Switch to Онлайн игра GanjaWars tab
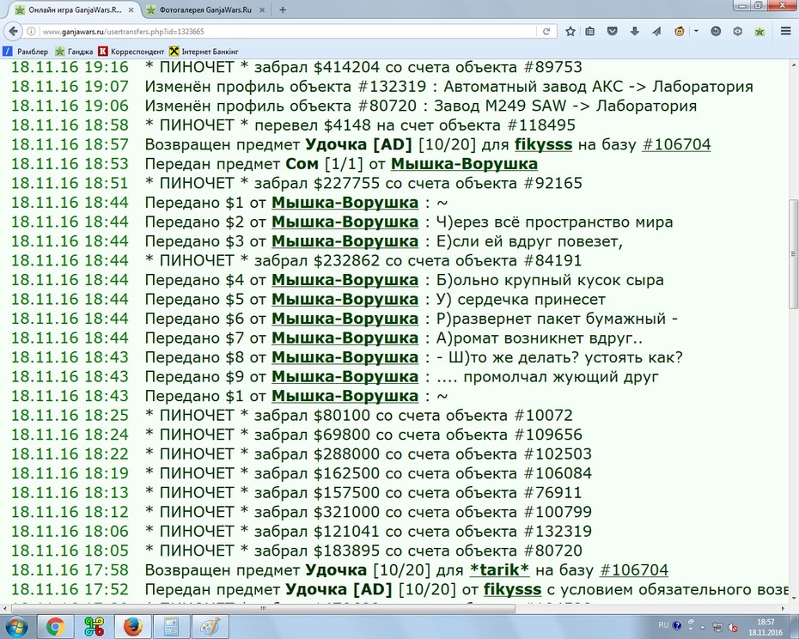 click(x=75, y=10)
